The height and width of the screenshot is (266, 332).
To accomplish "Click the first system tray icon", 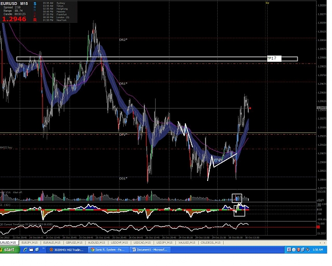I will pyautogui.click(x=289, y=250).
